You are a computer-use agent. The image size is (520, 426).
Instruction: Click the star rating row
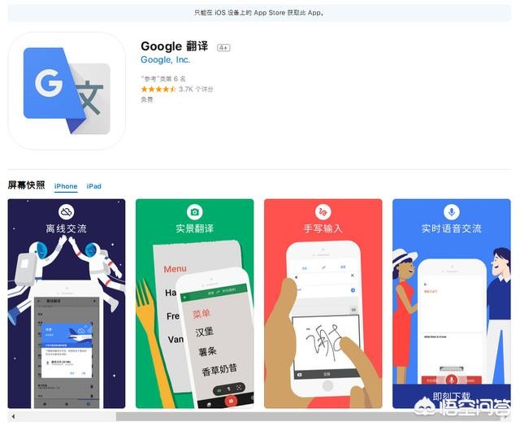point(177,89)
